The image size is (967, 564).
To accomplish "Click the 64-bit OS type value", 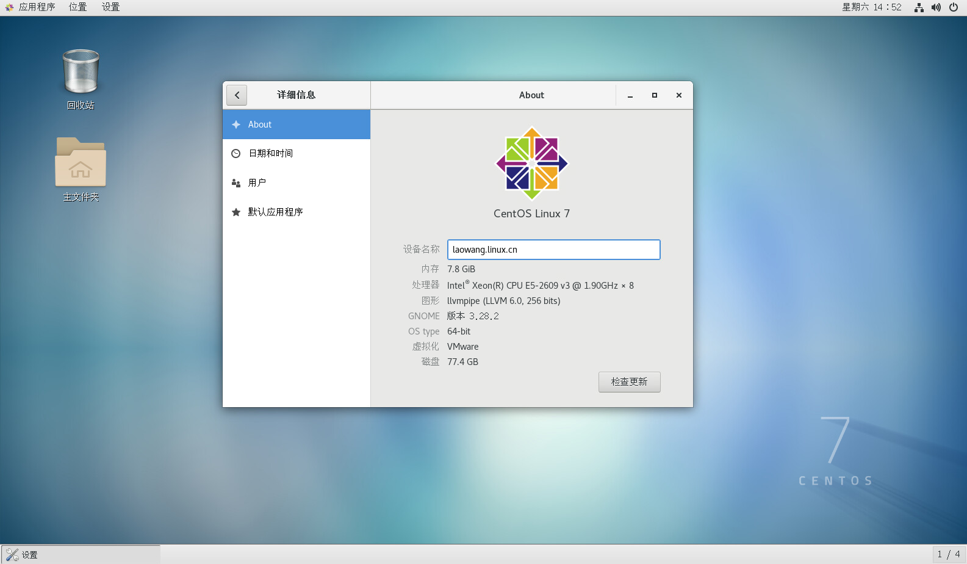I will pos(459,331).
